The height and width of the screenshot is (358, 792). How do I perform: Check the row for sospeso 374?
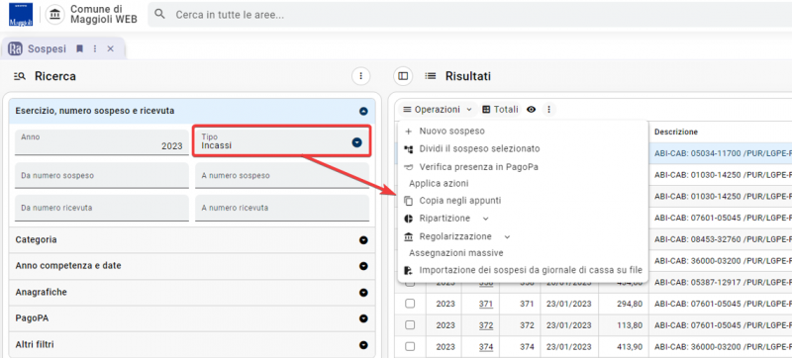click(410, 346)
